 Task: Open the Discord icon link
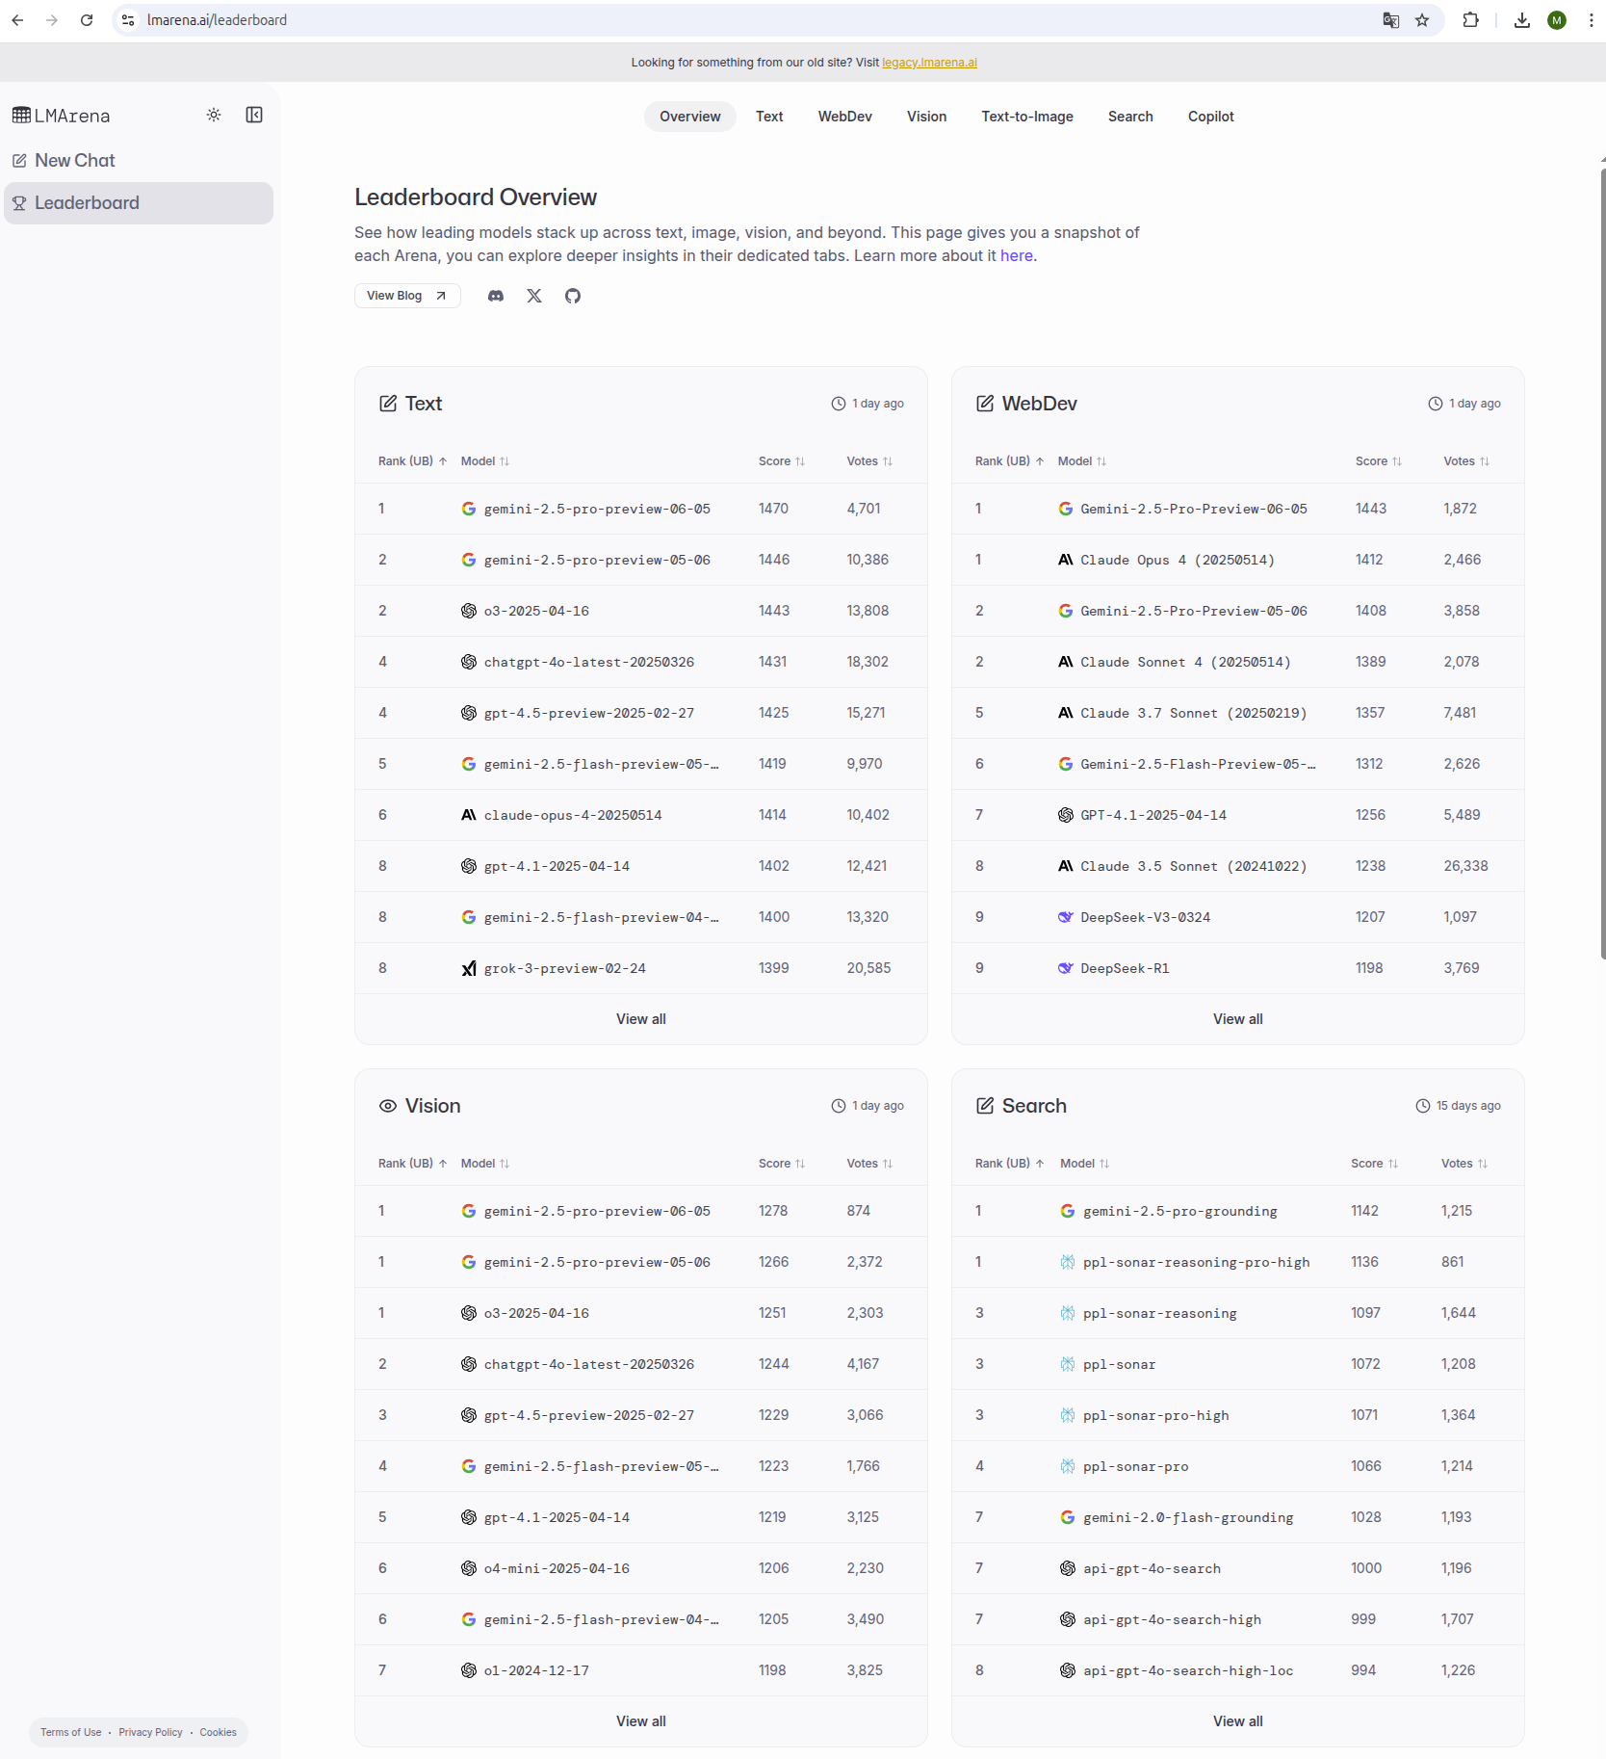(x=496, y=296)
